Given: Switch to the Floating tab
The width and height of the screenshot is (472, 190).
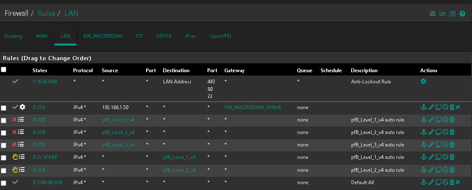Looking at the screenshot, I should click(14, 36).
